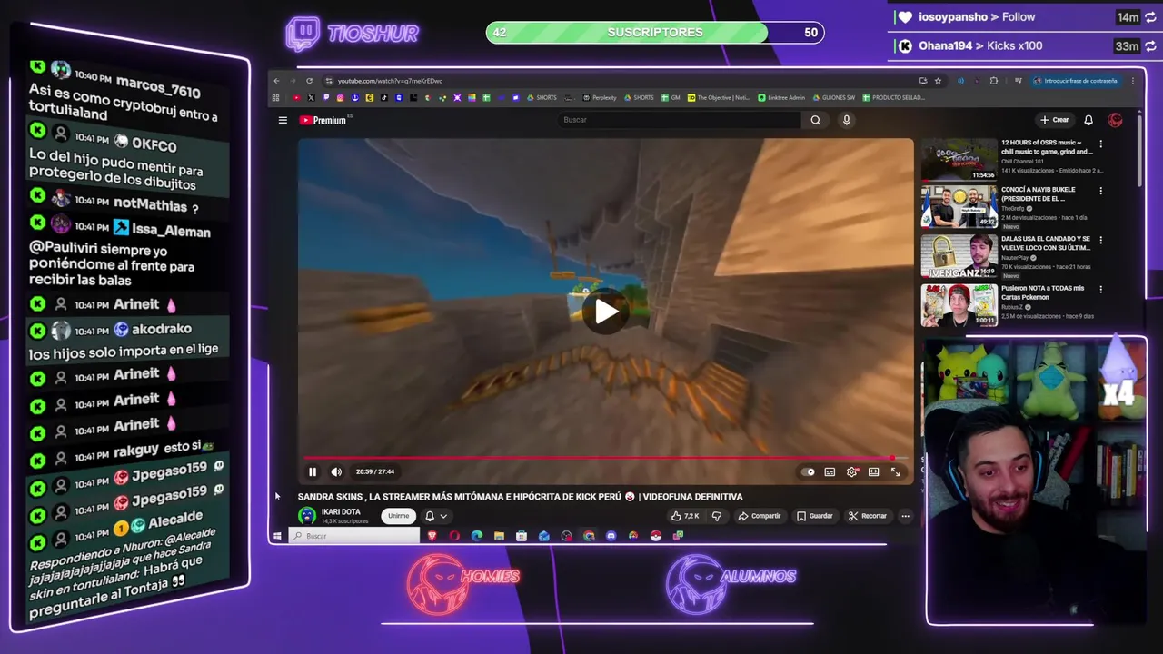The image size is (1163, 654).
Task: Open Pokeball app icon in taskbar
Action: click(655, 536)
